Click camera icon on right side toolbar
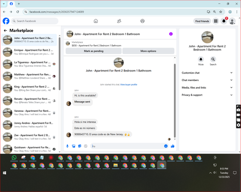 [x=239, y=110]
